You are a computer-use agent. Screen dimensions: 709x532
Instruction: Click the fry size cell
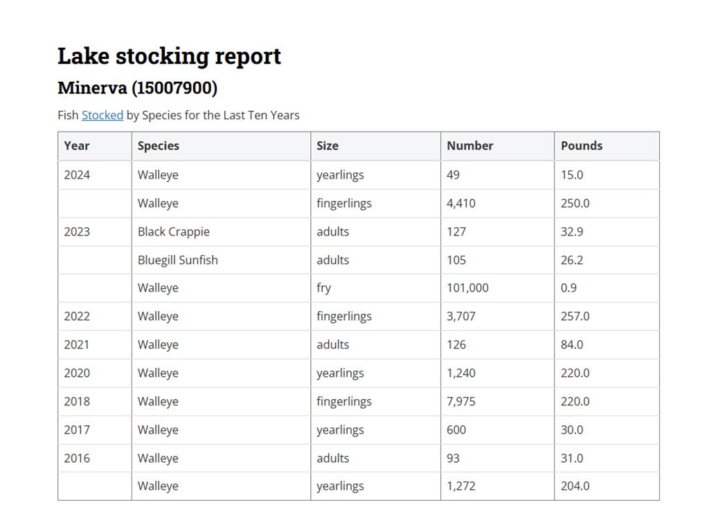click(324, 287)
